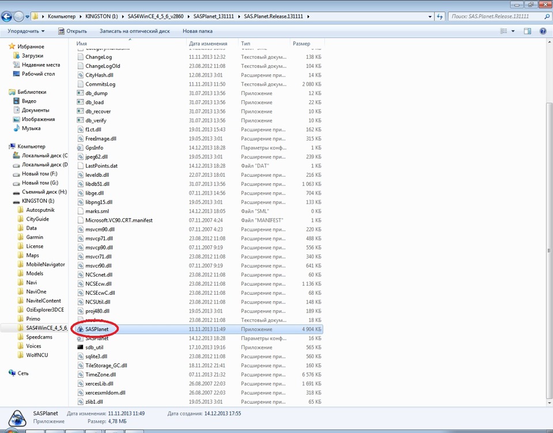Screen dimensions: 553x433
Task: Go to KINGSTON (I:) in address bar
Action: (x=101, y=16)
